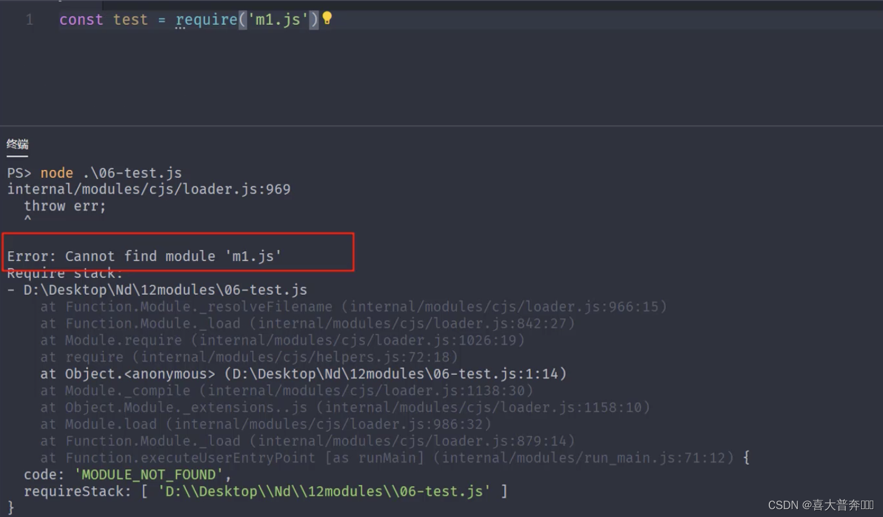Click 'Error: Cannot find module' message

coord(144,256)
